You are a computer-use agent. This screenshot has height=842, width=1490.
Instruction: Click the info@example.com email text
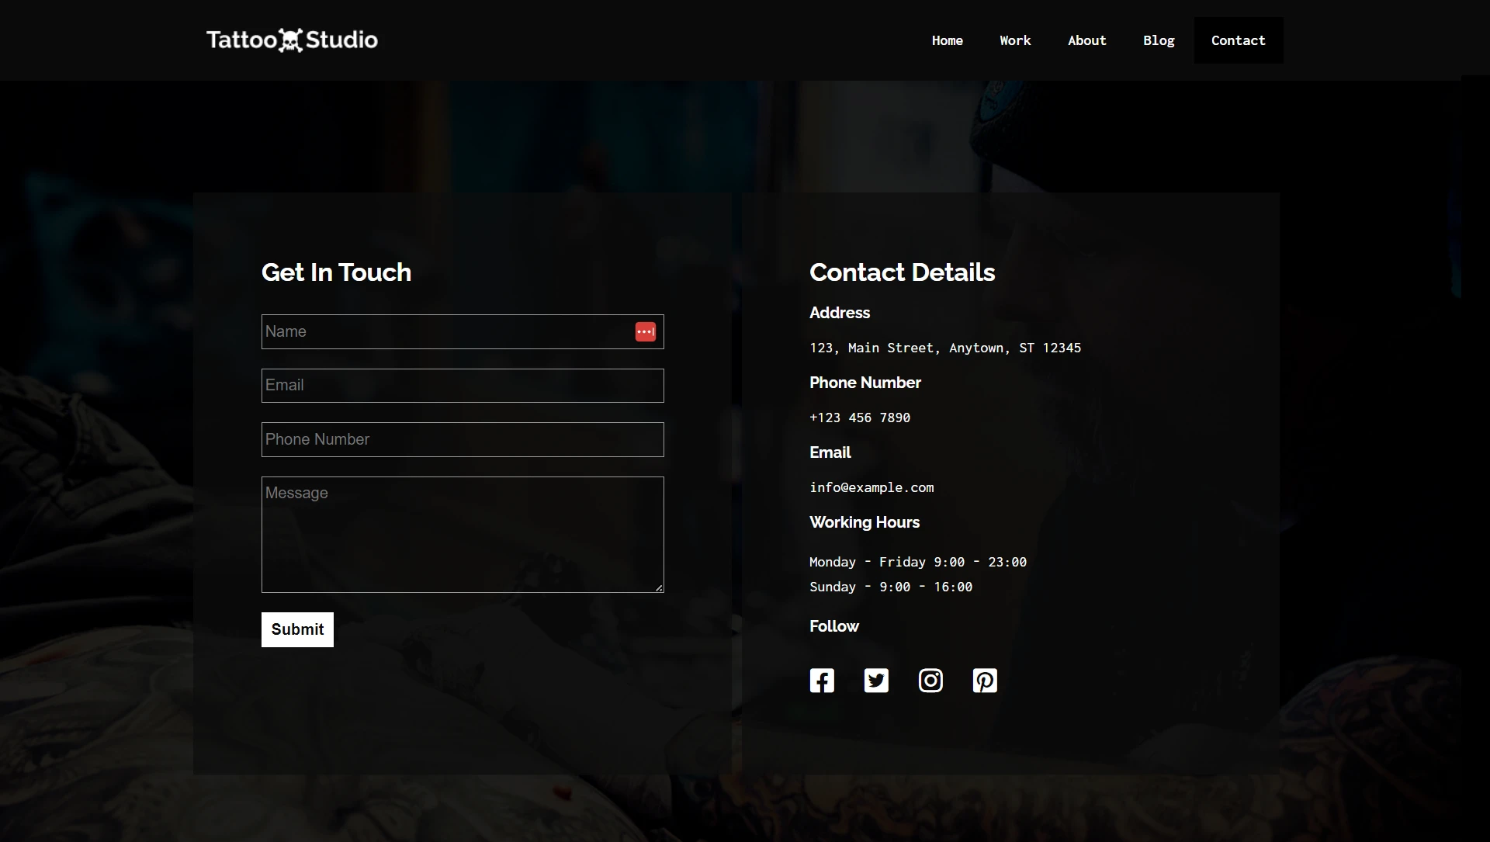coord(871,487)
